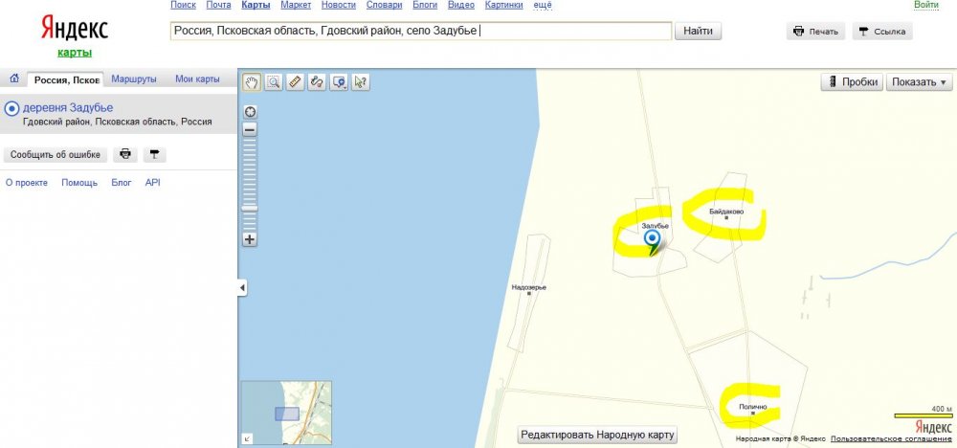Zoom out with the minus button
Image resolution: width=957 pixels, height=448 pixels.
tap(250, 129)
